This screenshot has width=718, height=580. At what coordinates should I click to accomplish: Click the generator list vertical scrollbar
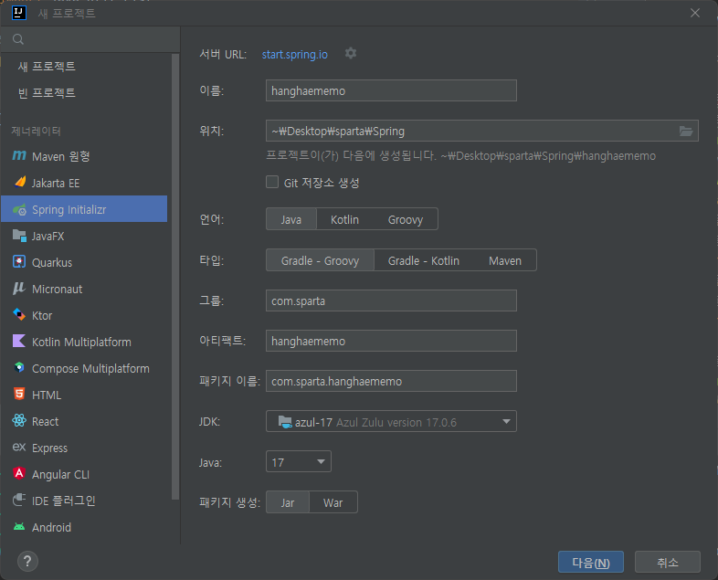[x=174, y=277]
